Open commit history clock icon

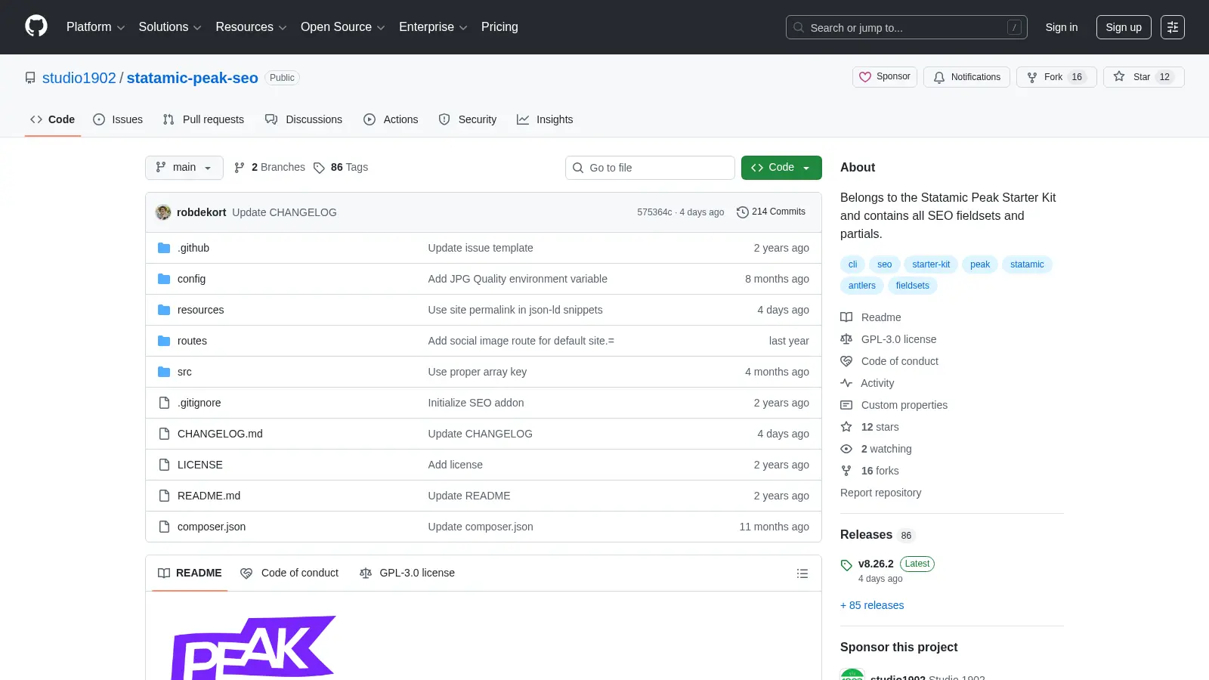coord(742,212)
